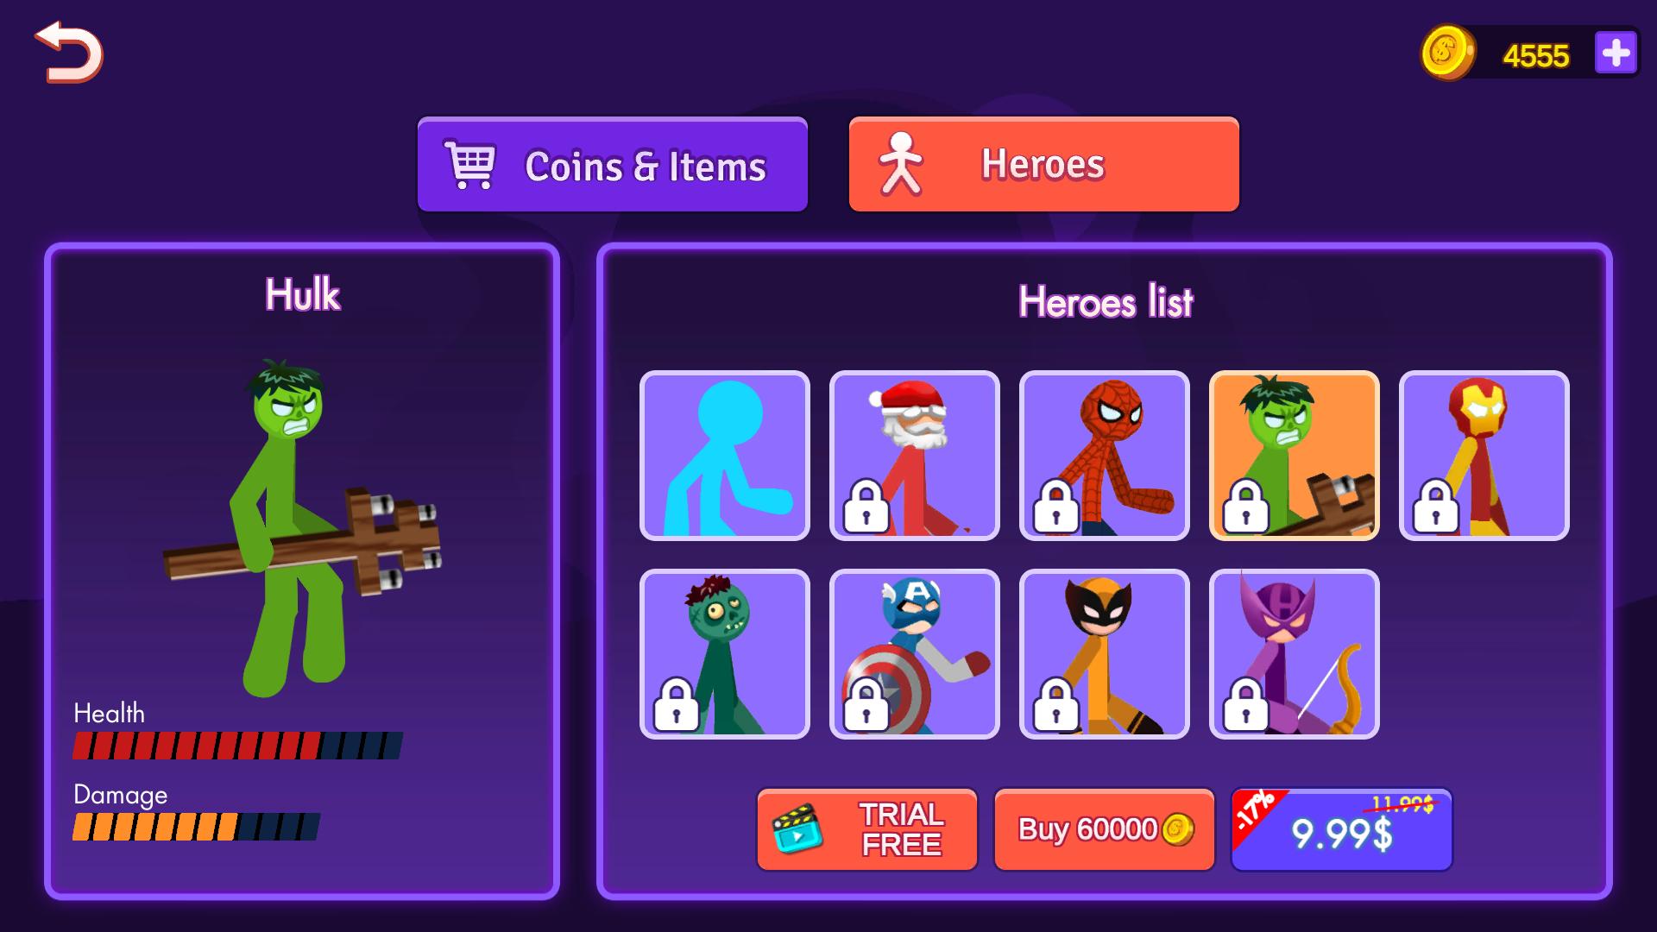Tap the large Hulk character preview
The height and width of the screenshot is (932, 1657).
tap(302, 528)
